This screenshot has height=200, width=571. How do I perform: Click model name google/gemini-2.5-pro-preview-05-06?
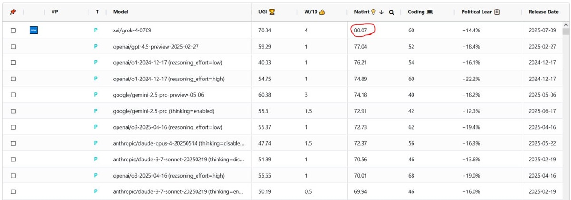click(x=158, y=95)
